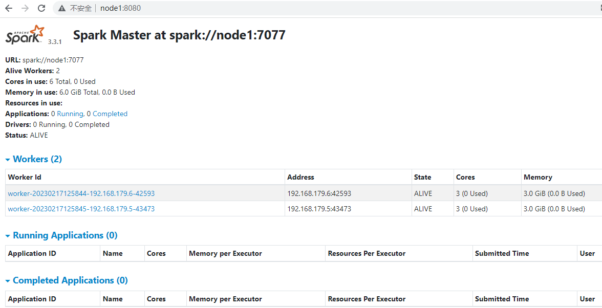
Task: Reload the Spark Master page
Action: tap(41, 8)
